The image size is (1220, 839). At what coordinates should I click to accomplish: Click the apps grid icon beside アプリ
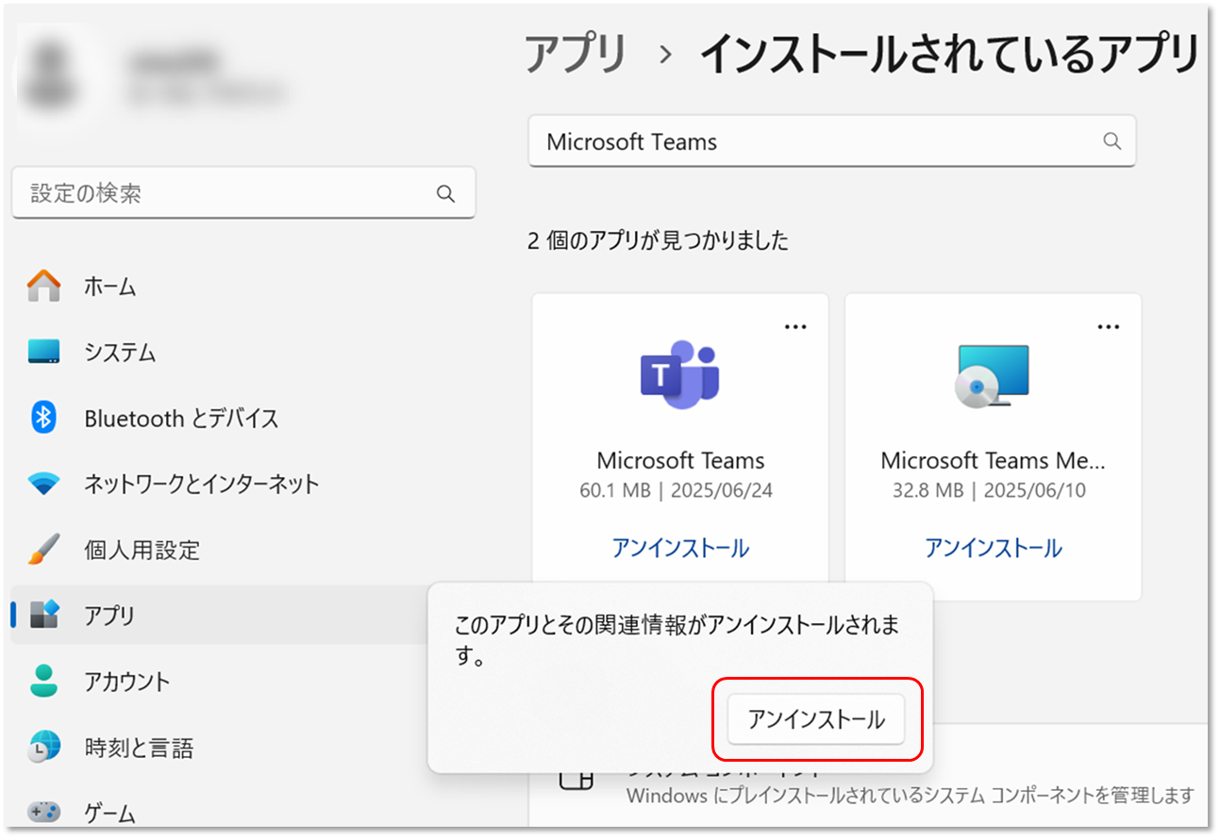click(x=44, y=616)
